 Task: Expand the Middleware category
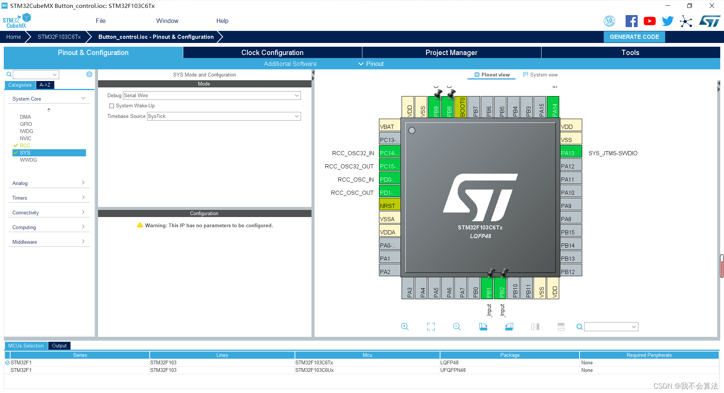49,242
